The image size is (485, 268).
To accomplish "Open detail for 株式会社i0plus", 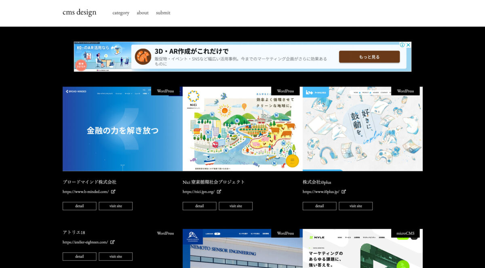I will [x=319, y=206].
